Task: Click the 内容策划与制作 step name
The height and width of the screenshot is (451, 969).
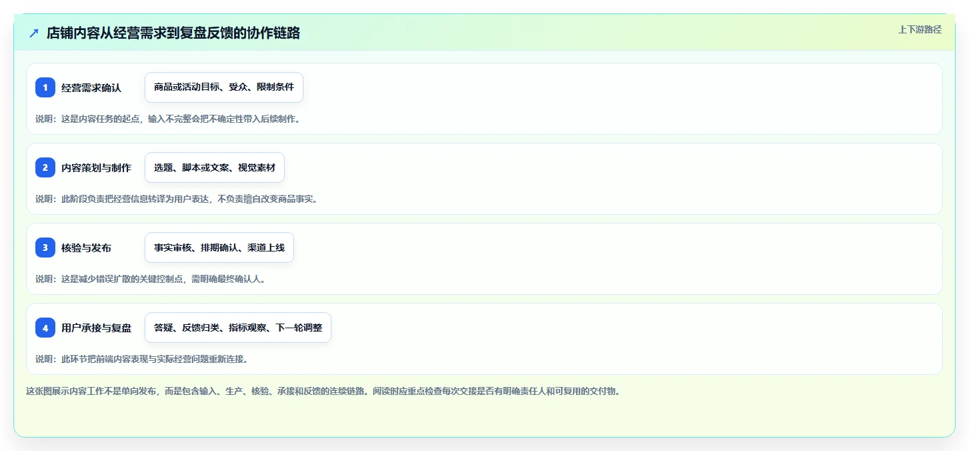Action: (96, 167)
